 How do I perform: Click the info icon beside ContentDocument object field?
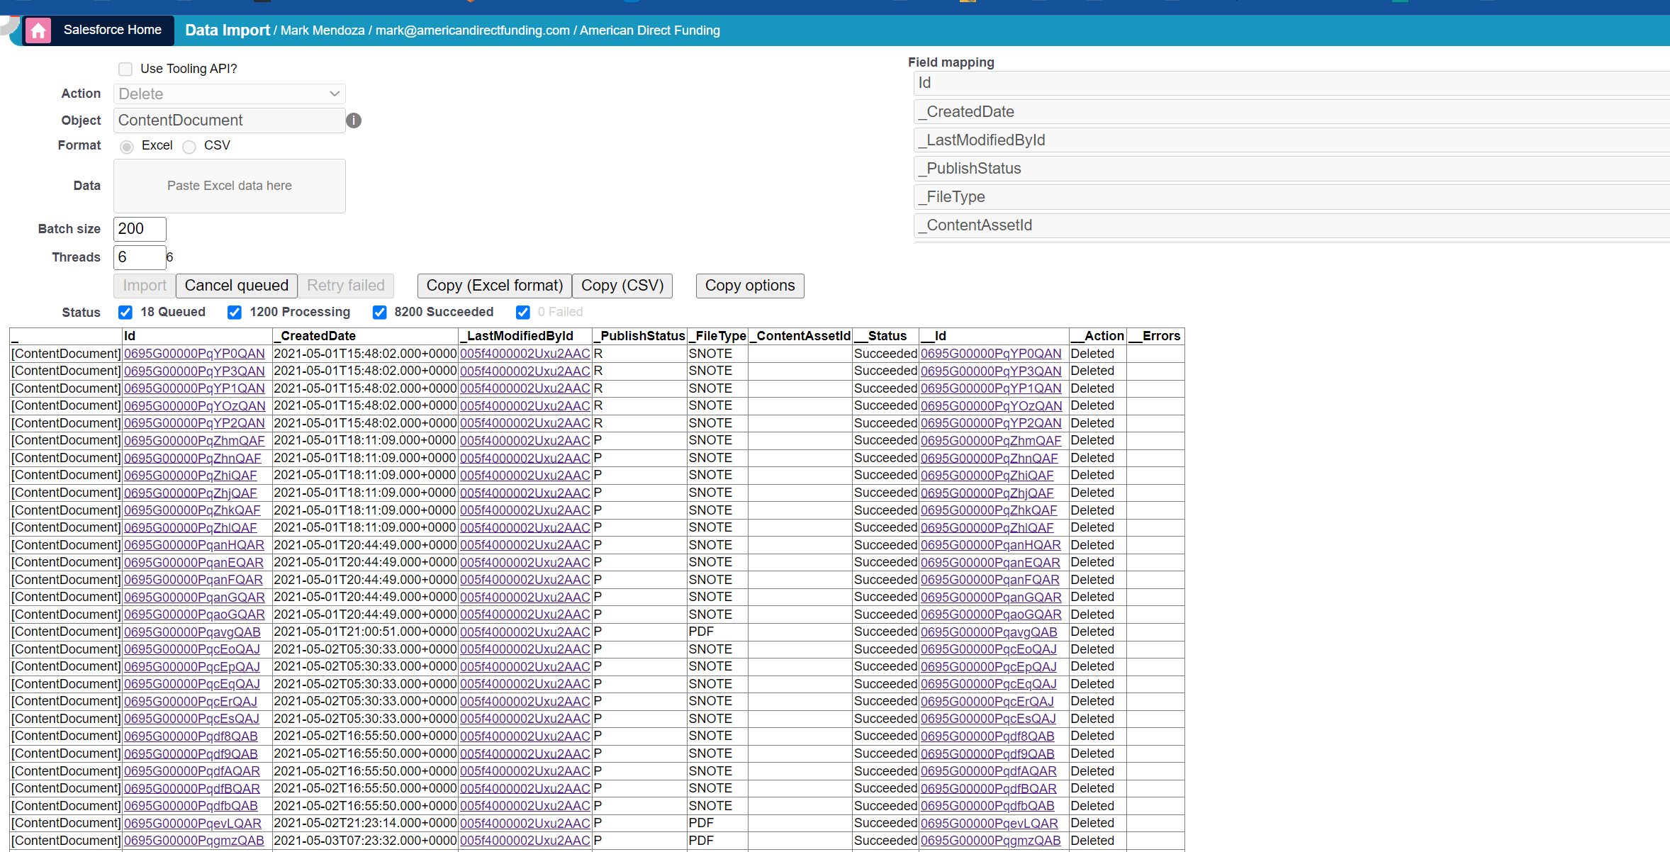[x=354, y=120]
